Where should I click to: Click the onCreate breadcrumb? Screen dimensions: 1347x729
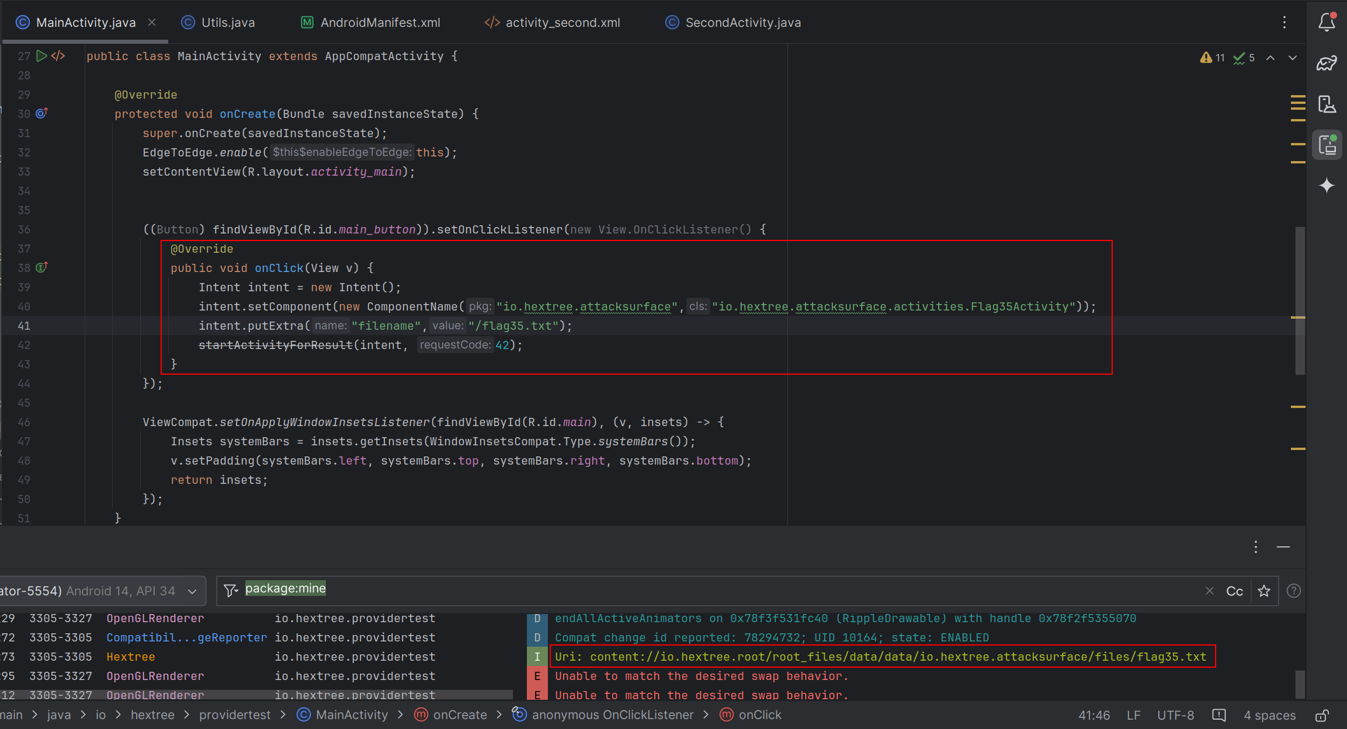coord(450,715)
